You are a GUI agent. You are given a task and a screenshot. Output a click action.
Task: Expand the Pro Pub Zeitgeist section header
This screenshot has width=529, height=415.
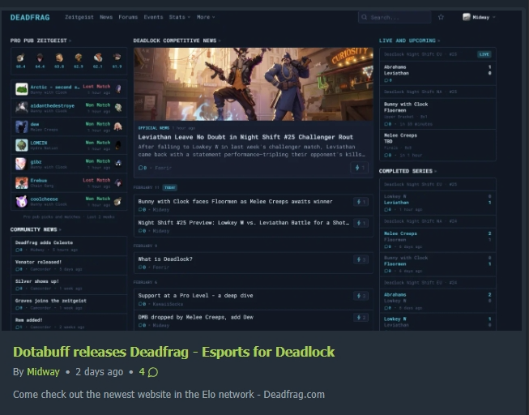click(41, 41)
